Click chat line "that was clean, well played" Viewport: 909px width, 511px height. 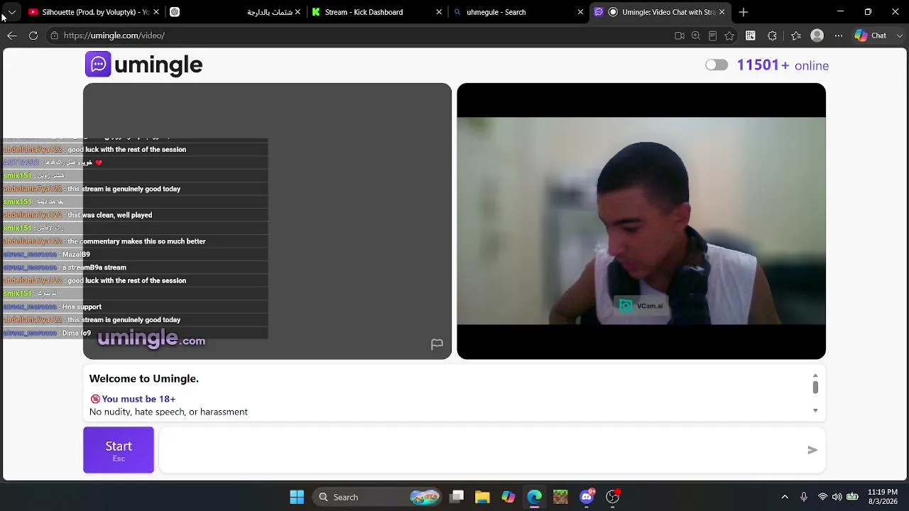(x=109, y=215)
